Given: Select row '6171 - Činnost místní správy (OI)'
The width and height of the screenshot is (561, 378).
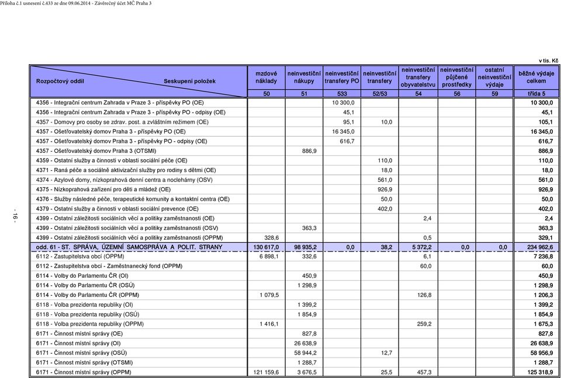Looking at the screenshot, I should click(294, 344).
